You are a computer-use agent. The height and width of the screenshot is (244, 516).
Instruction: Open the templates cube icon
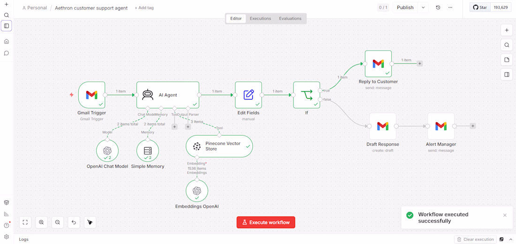6,202
